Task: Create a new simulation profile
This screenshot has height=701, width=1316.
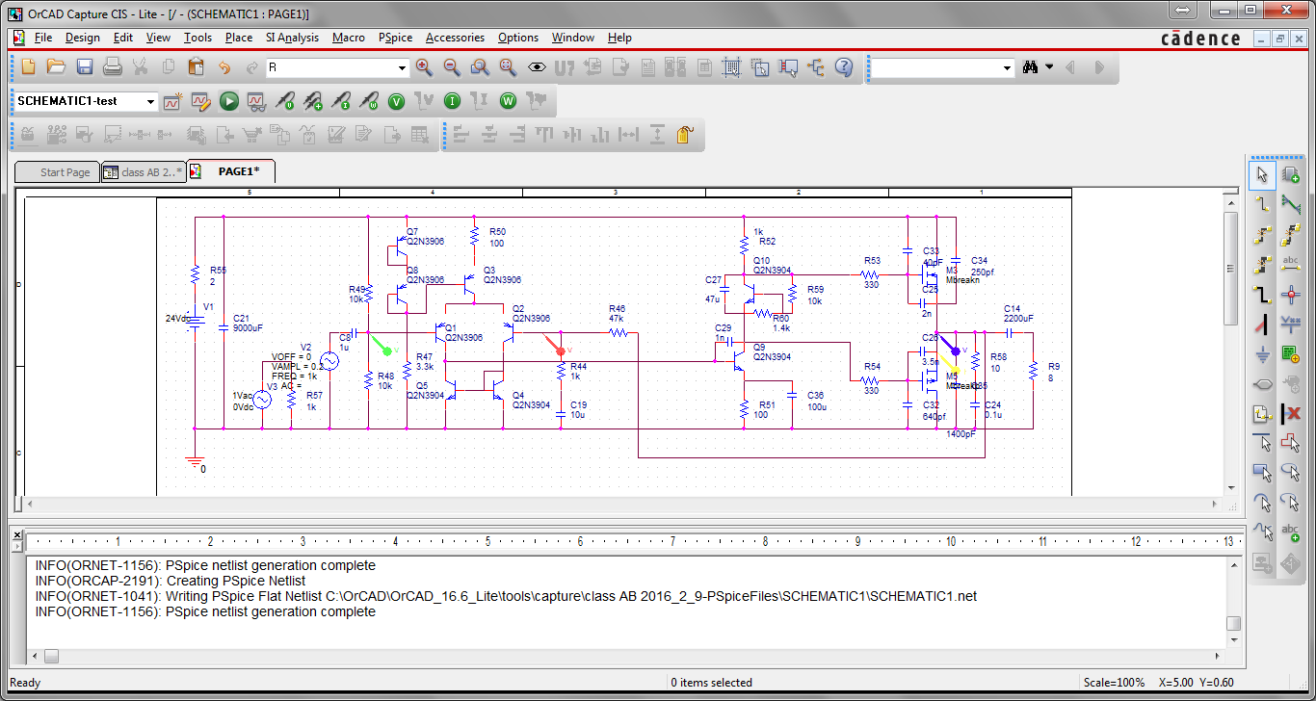Action: tap(172, 101)
